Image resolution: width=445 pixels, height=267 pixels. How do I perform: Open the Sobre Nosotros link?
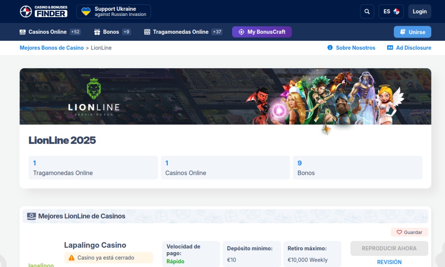(x=355, y=48)
